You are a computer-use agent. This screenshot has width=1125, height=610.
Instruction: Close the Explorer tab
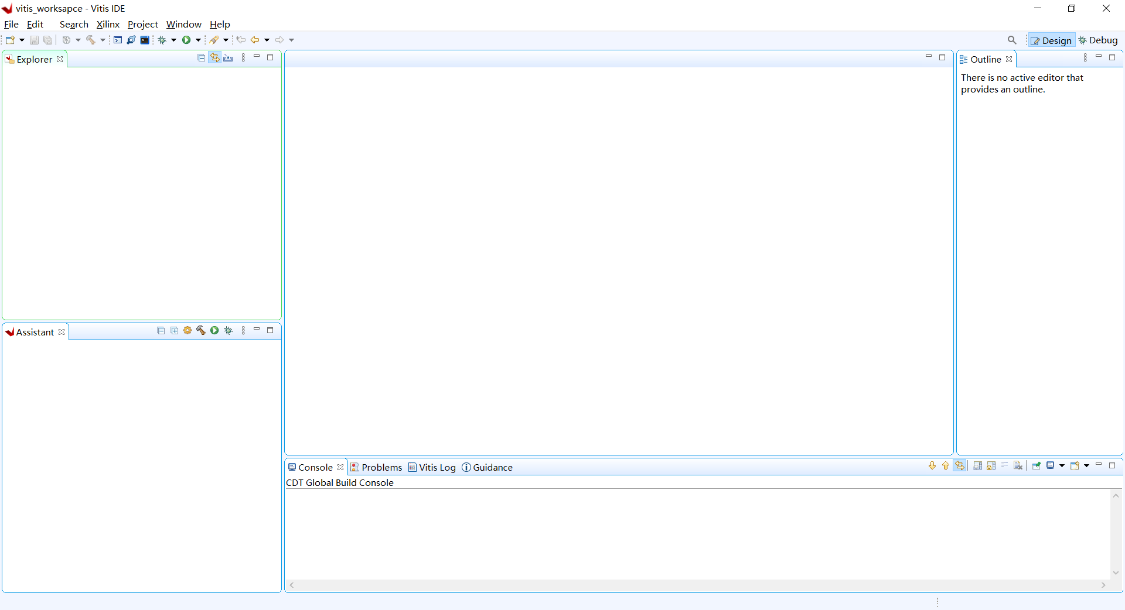60,59
